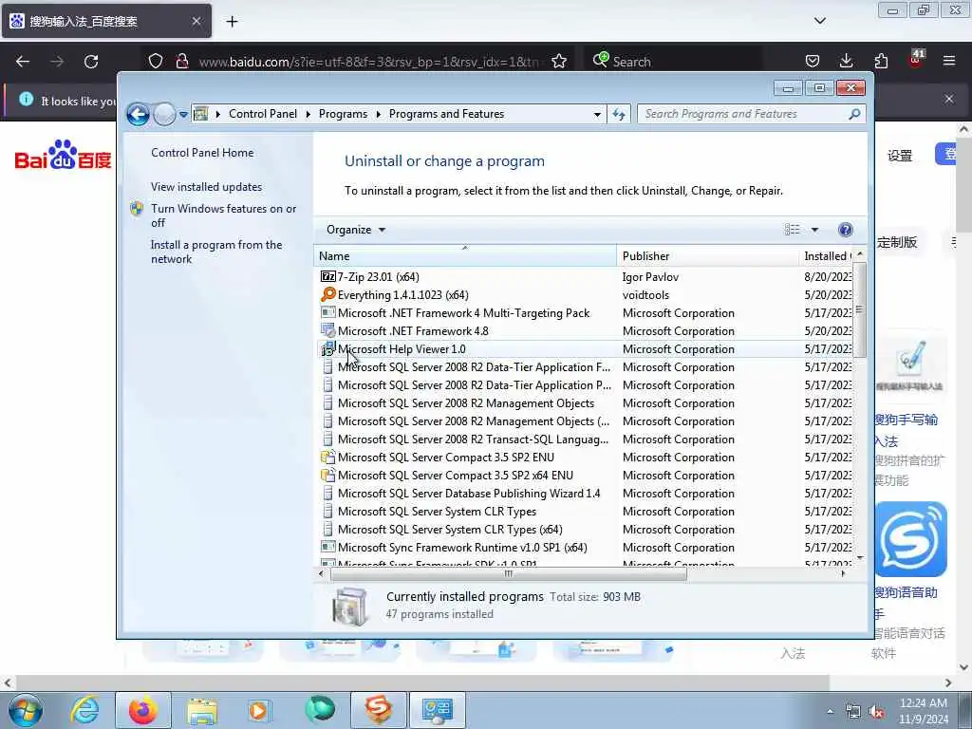The height and width of the screenshot is (729, 972).
Task: Open the recent pages dropdown arrow
Action: pyautogui.click(x=183, y=114)
